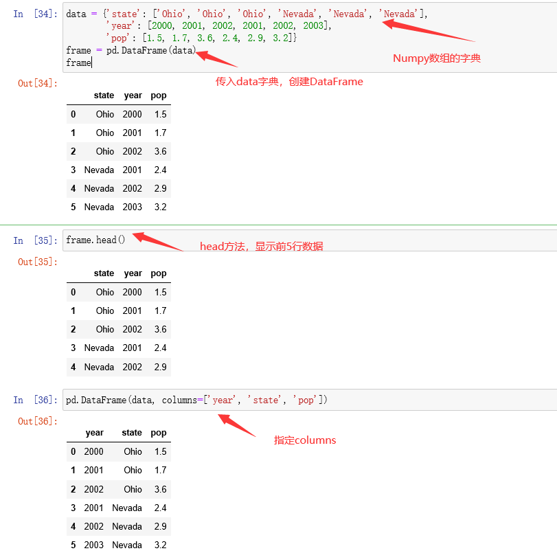Image resolution: width=557 pixels, height=553 pixels.
Task: Click the 'state' list line in cell 34
Action: (247, 14)
